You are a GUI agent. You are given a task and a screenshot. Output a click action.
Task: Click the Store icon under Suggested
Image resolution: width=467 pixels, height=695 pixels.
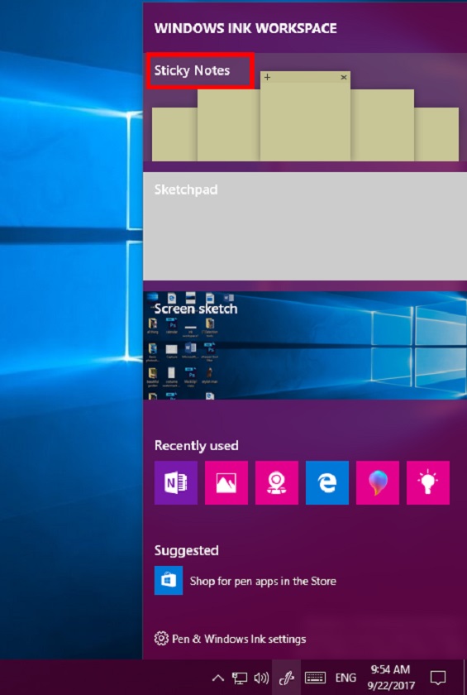[x=169, y=580]
